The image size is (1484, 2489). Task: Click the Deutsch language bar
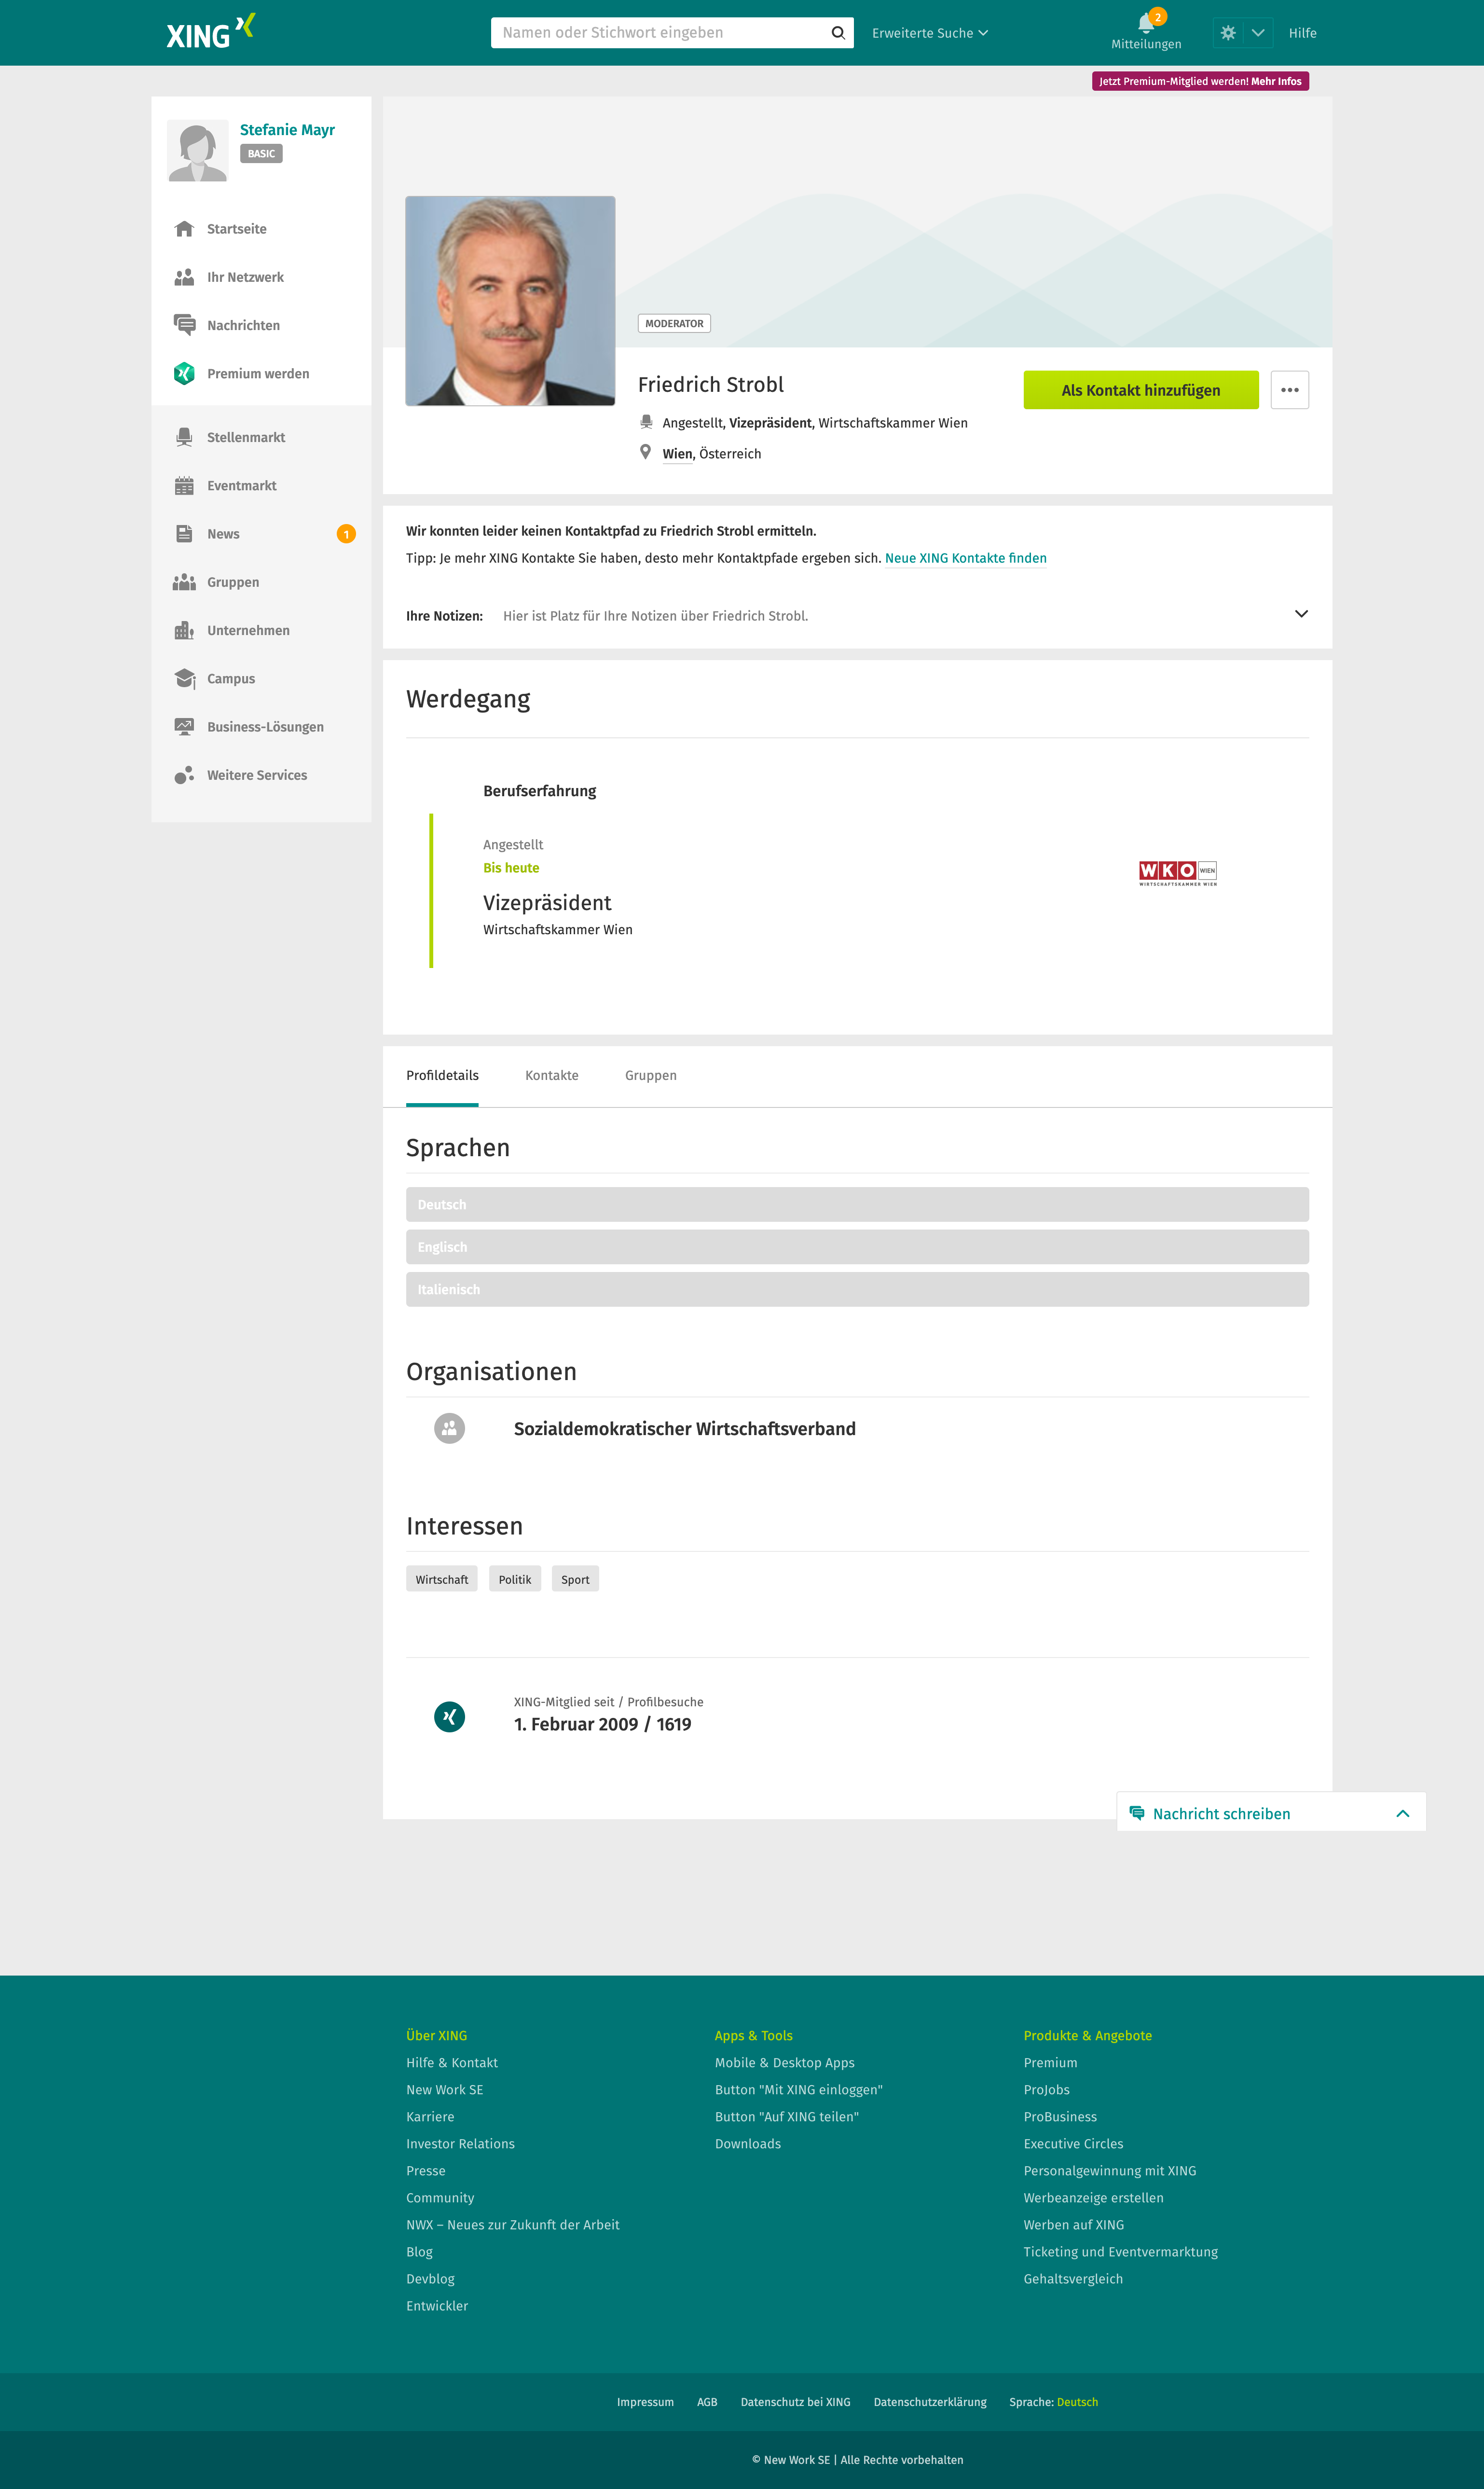[857, 1204]
